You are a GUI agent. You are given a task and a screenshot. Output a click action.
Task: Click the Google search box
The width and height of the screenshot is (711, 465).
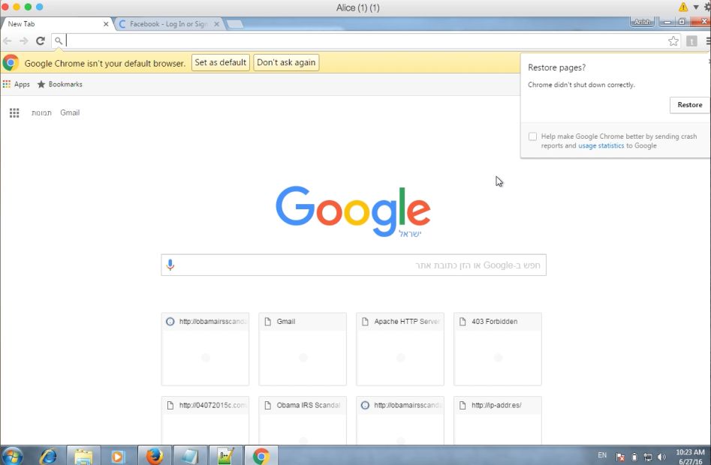[x=354, y=265]
